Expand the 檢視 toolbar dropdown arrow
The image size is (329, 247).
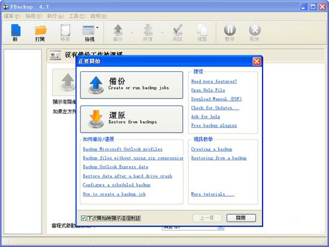[98, 27]
